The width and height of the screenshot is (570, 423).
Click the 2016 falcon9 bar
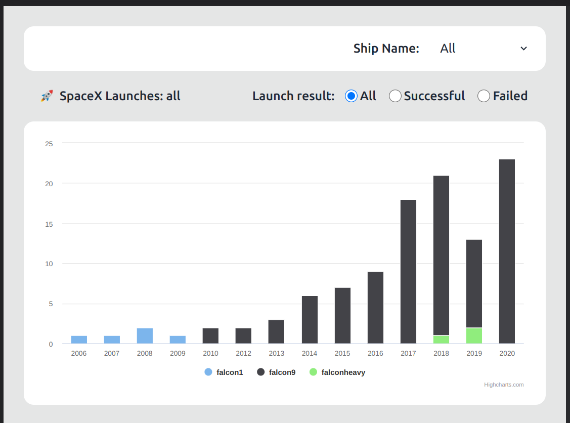(375, 308)
